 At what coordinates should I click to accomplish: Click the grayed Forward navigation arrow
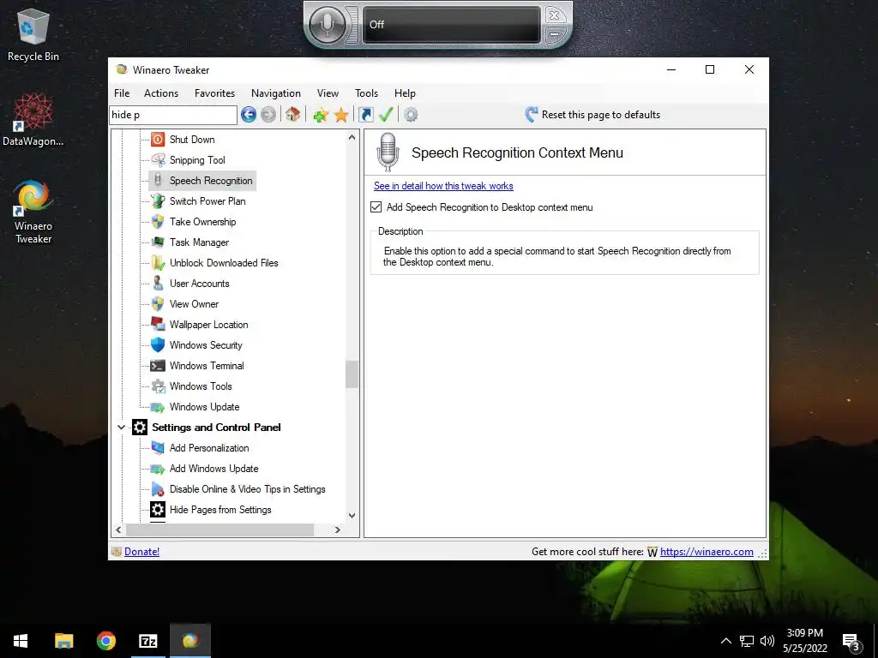(x=268, y=115)
